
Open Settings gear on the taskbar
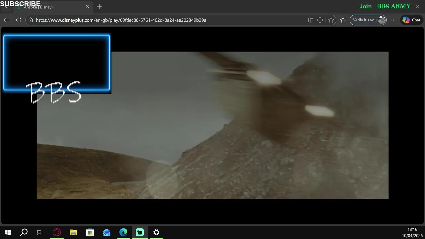pyautogui.click(x=156, y=232)
